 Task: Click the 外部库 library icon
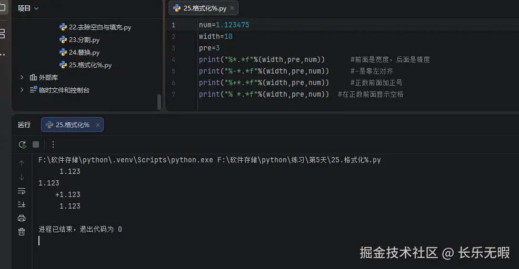pyautogui.click(x=33, y=77)
